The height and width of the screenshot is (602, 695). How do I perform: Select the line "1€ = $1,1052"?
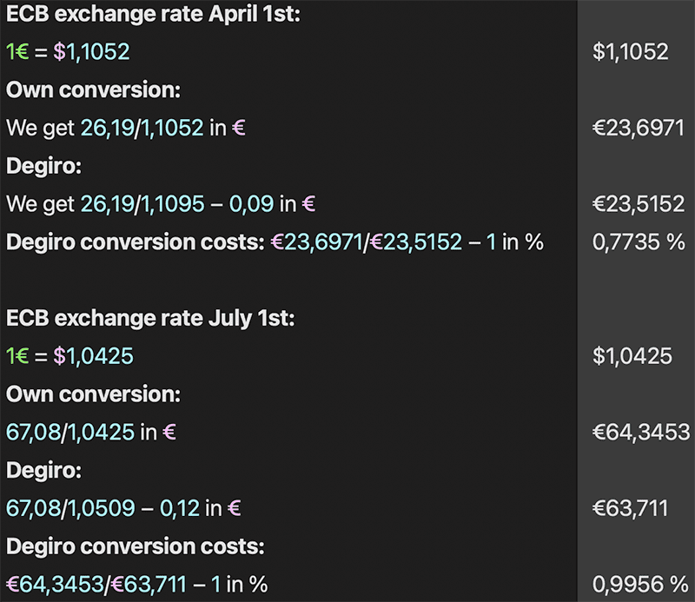pyautogui.click(x=68, y=51)
